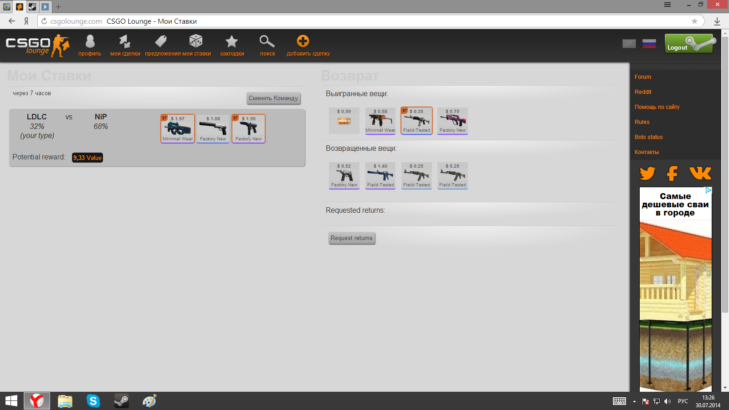729x410 pixels.
Task: Open search (поиск) magnifier icon
Action: (267, 41)
